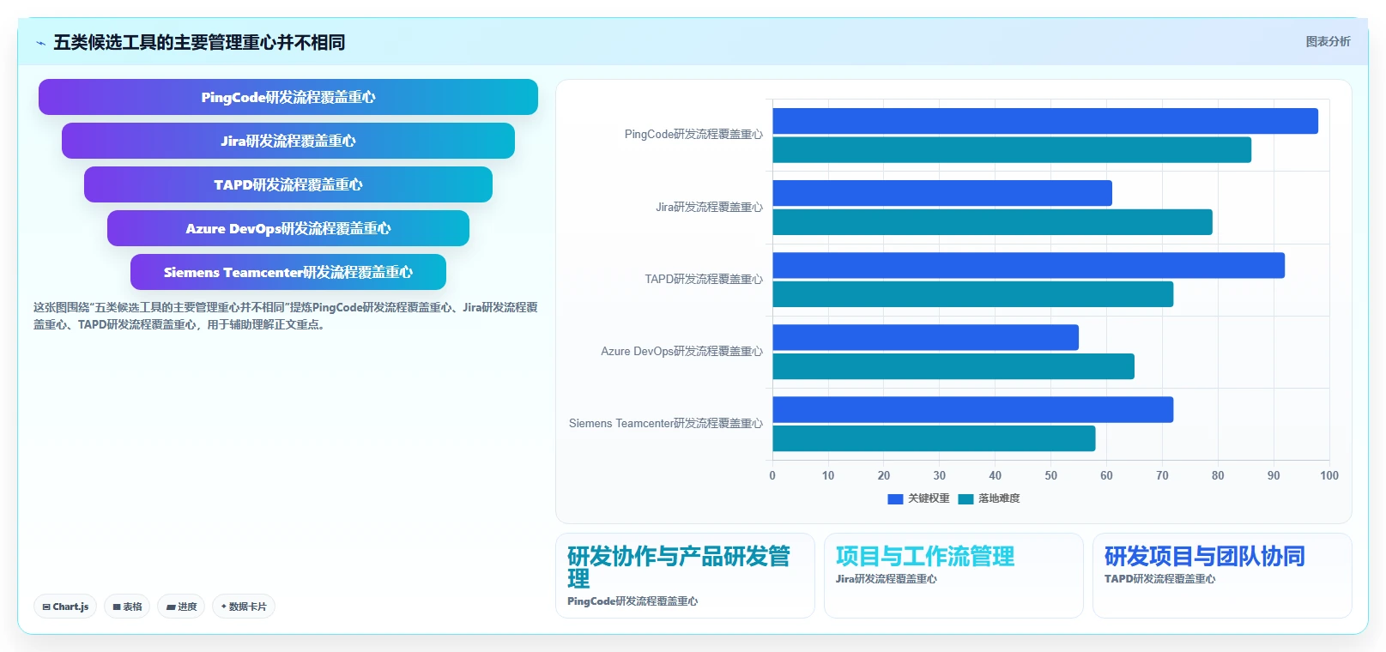Viewport: 1386px width, 652px height.
Task: Open the 研发项目与团队协同 data card
Action: (1222, 576)
